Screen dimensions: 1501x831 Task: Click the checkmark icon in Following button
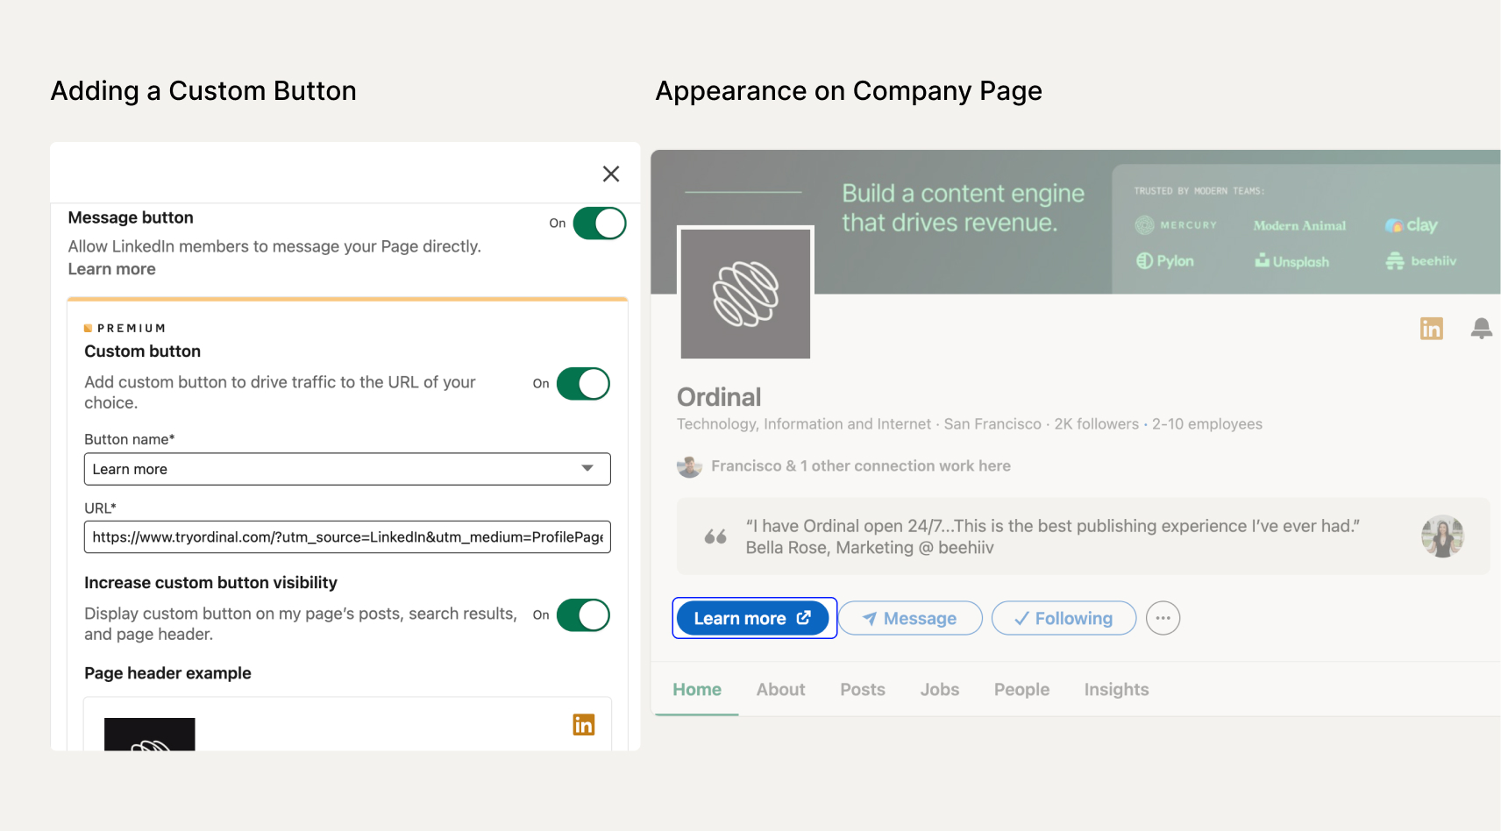tap(1021, 618)
